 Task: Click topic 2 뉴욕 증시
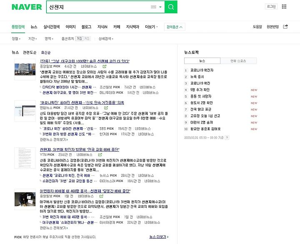coord(197,77)
